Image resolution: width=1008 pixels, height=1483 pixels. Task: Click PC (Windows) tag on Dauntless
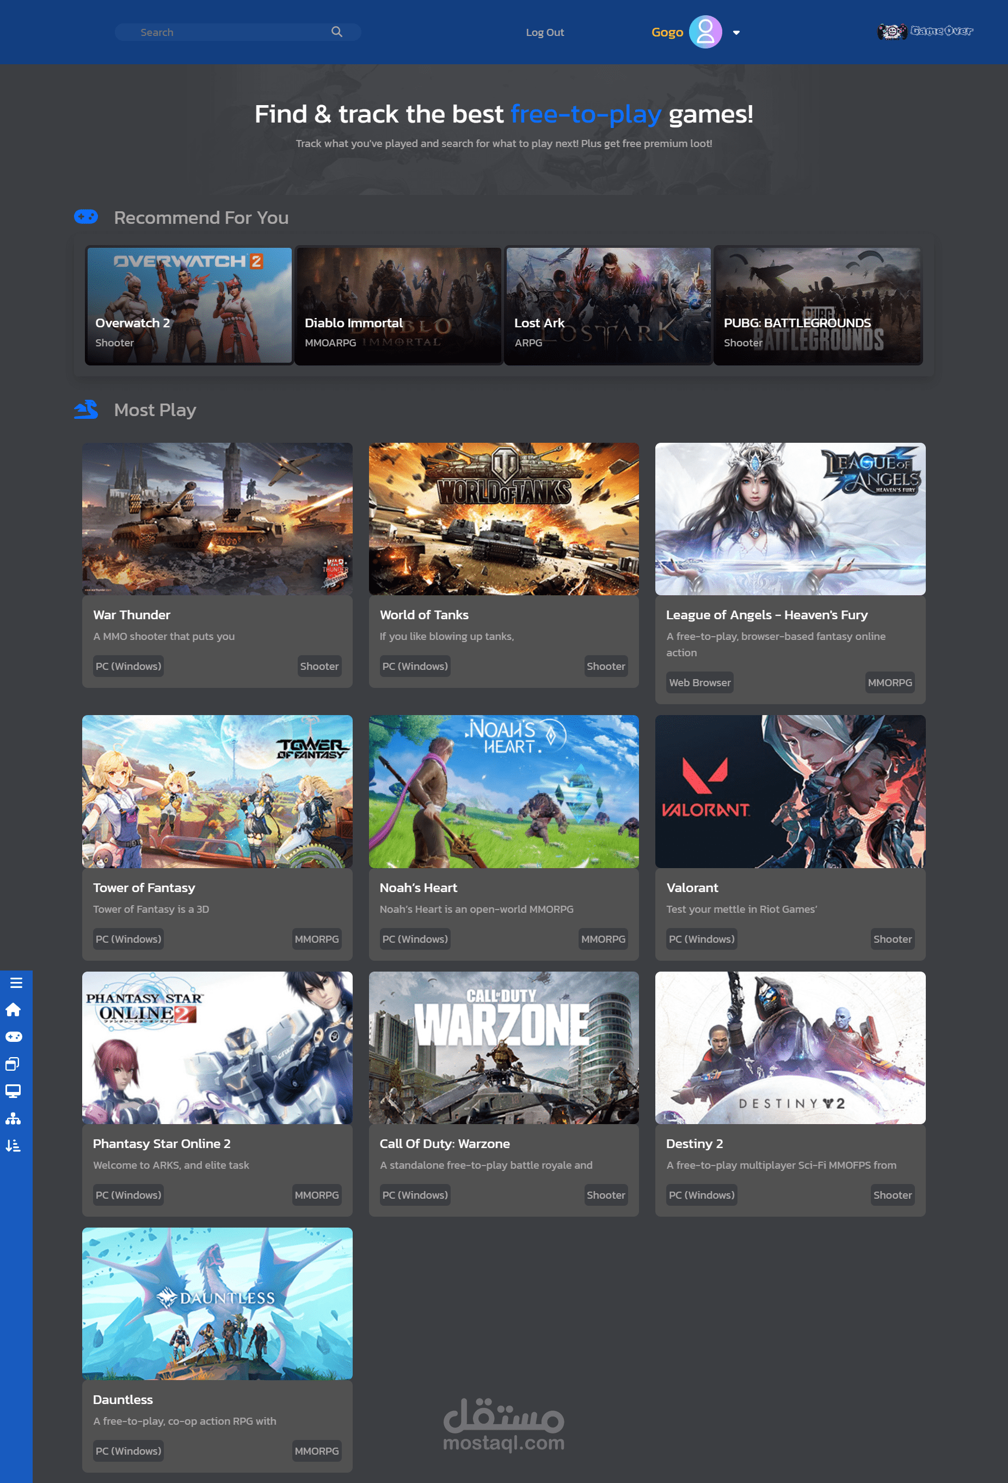128,1450
